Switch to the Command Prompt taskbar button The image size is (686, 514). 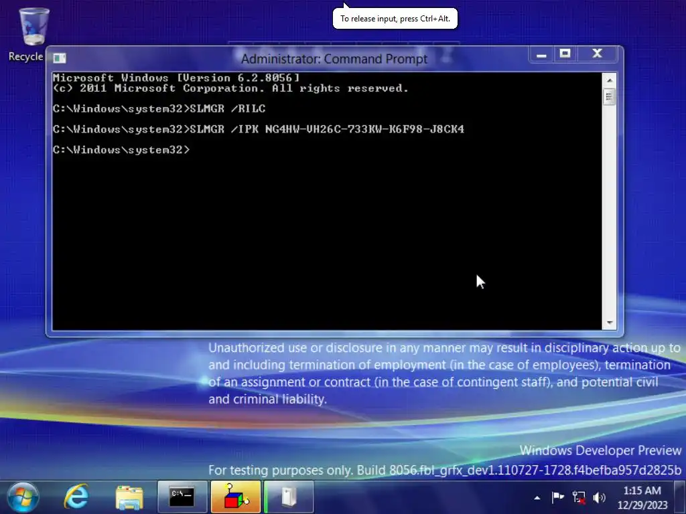click(182, 497)
